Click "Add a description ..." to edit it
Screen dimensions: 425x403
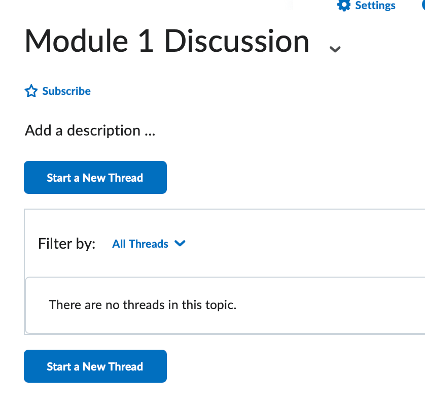(x=90, y=130)
